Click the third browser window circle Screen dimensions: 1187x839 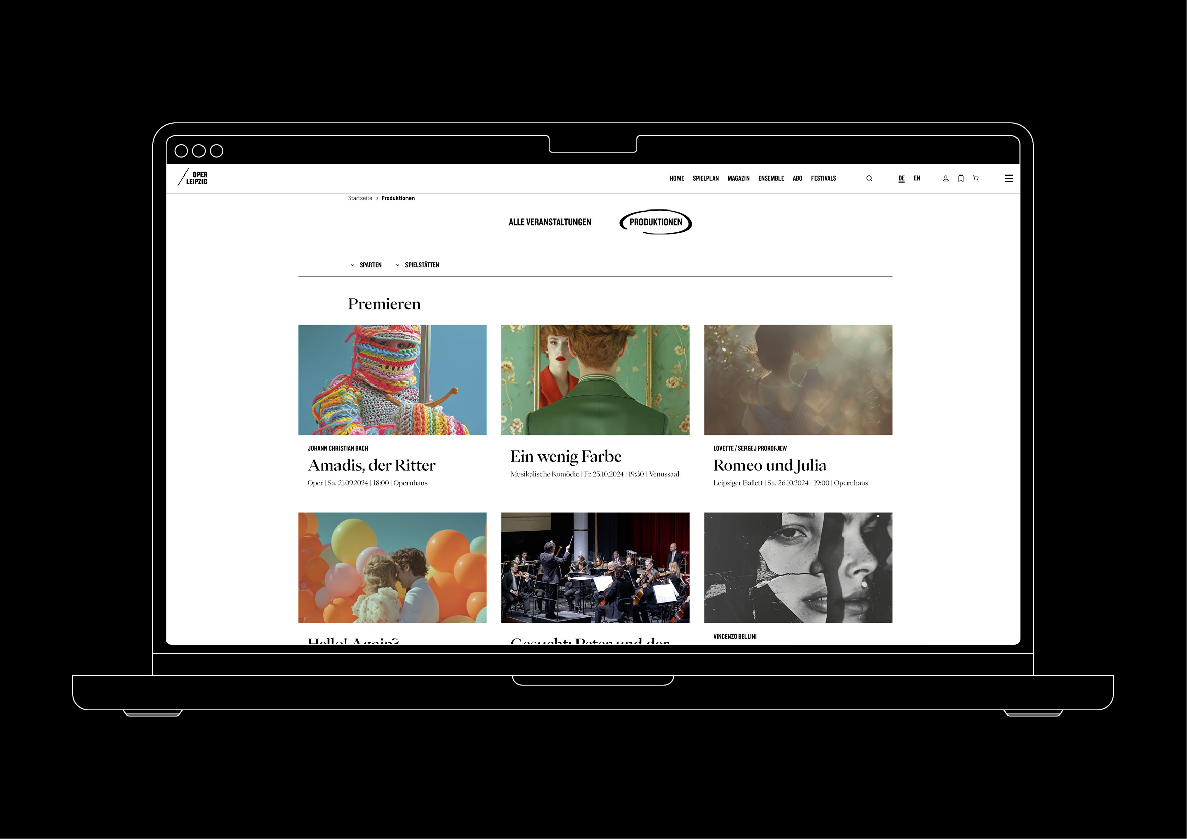pos(217,151)
